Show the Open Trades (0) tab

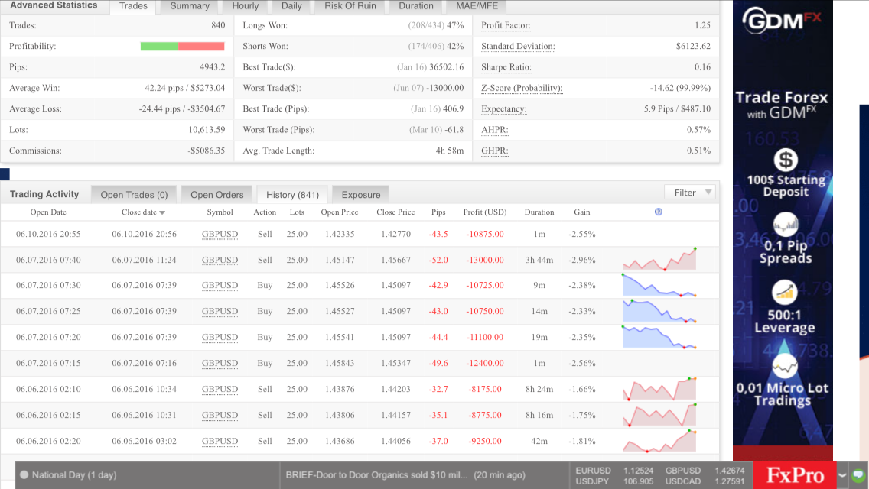134,194
